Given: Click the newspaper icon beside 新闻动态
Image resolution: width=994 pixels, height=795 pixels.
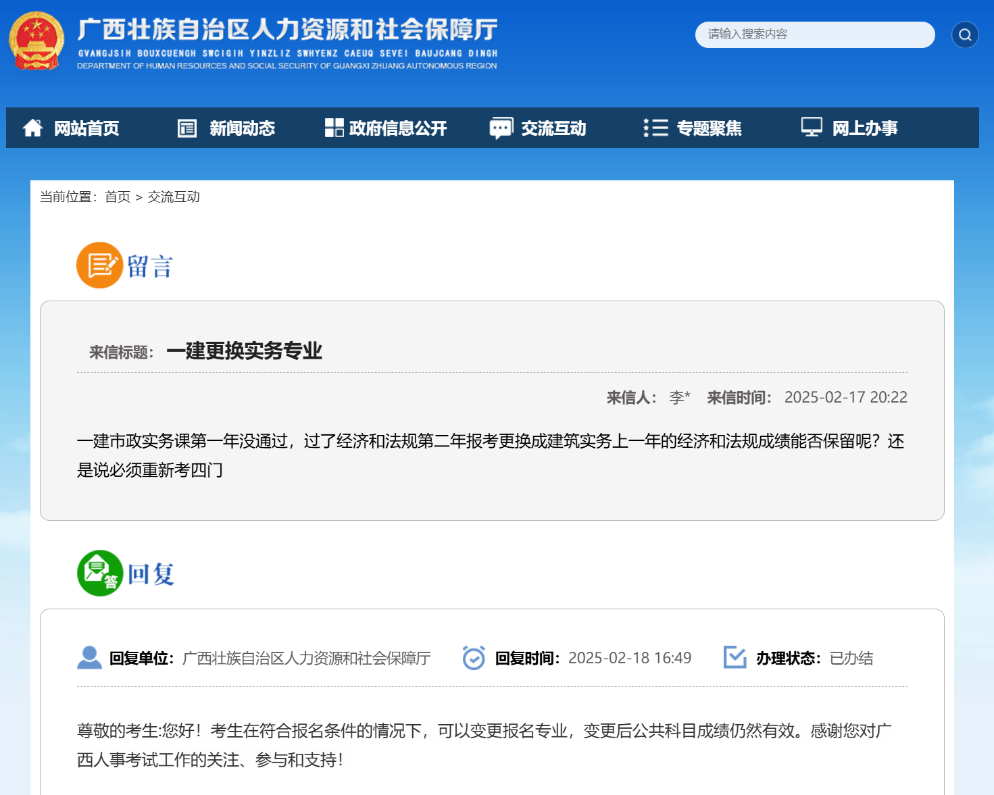Looking at the screenshot, I should click(187, 128).
